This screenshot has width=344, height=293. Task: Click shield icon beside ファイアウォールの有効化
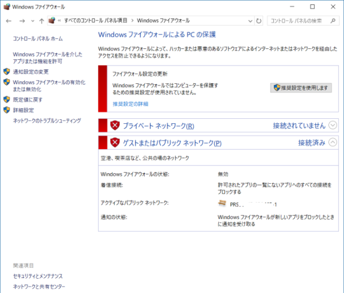click(7, 82)
